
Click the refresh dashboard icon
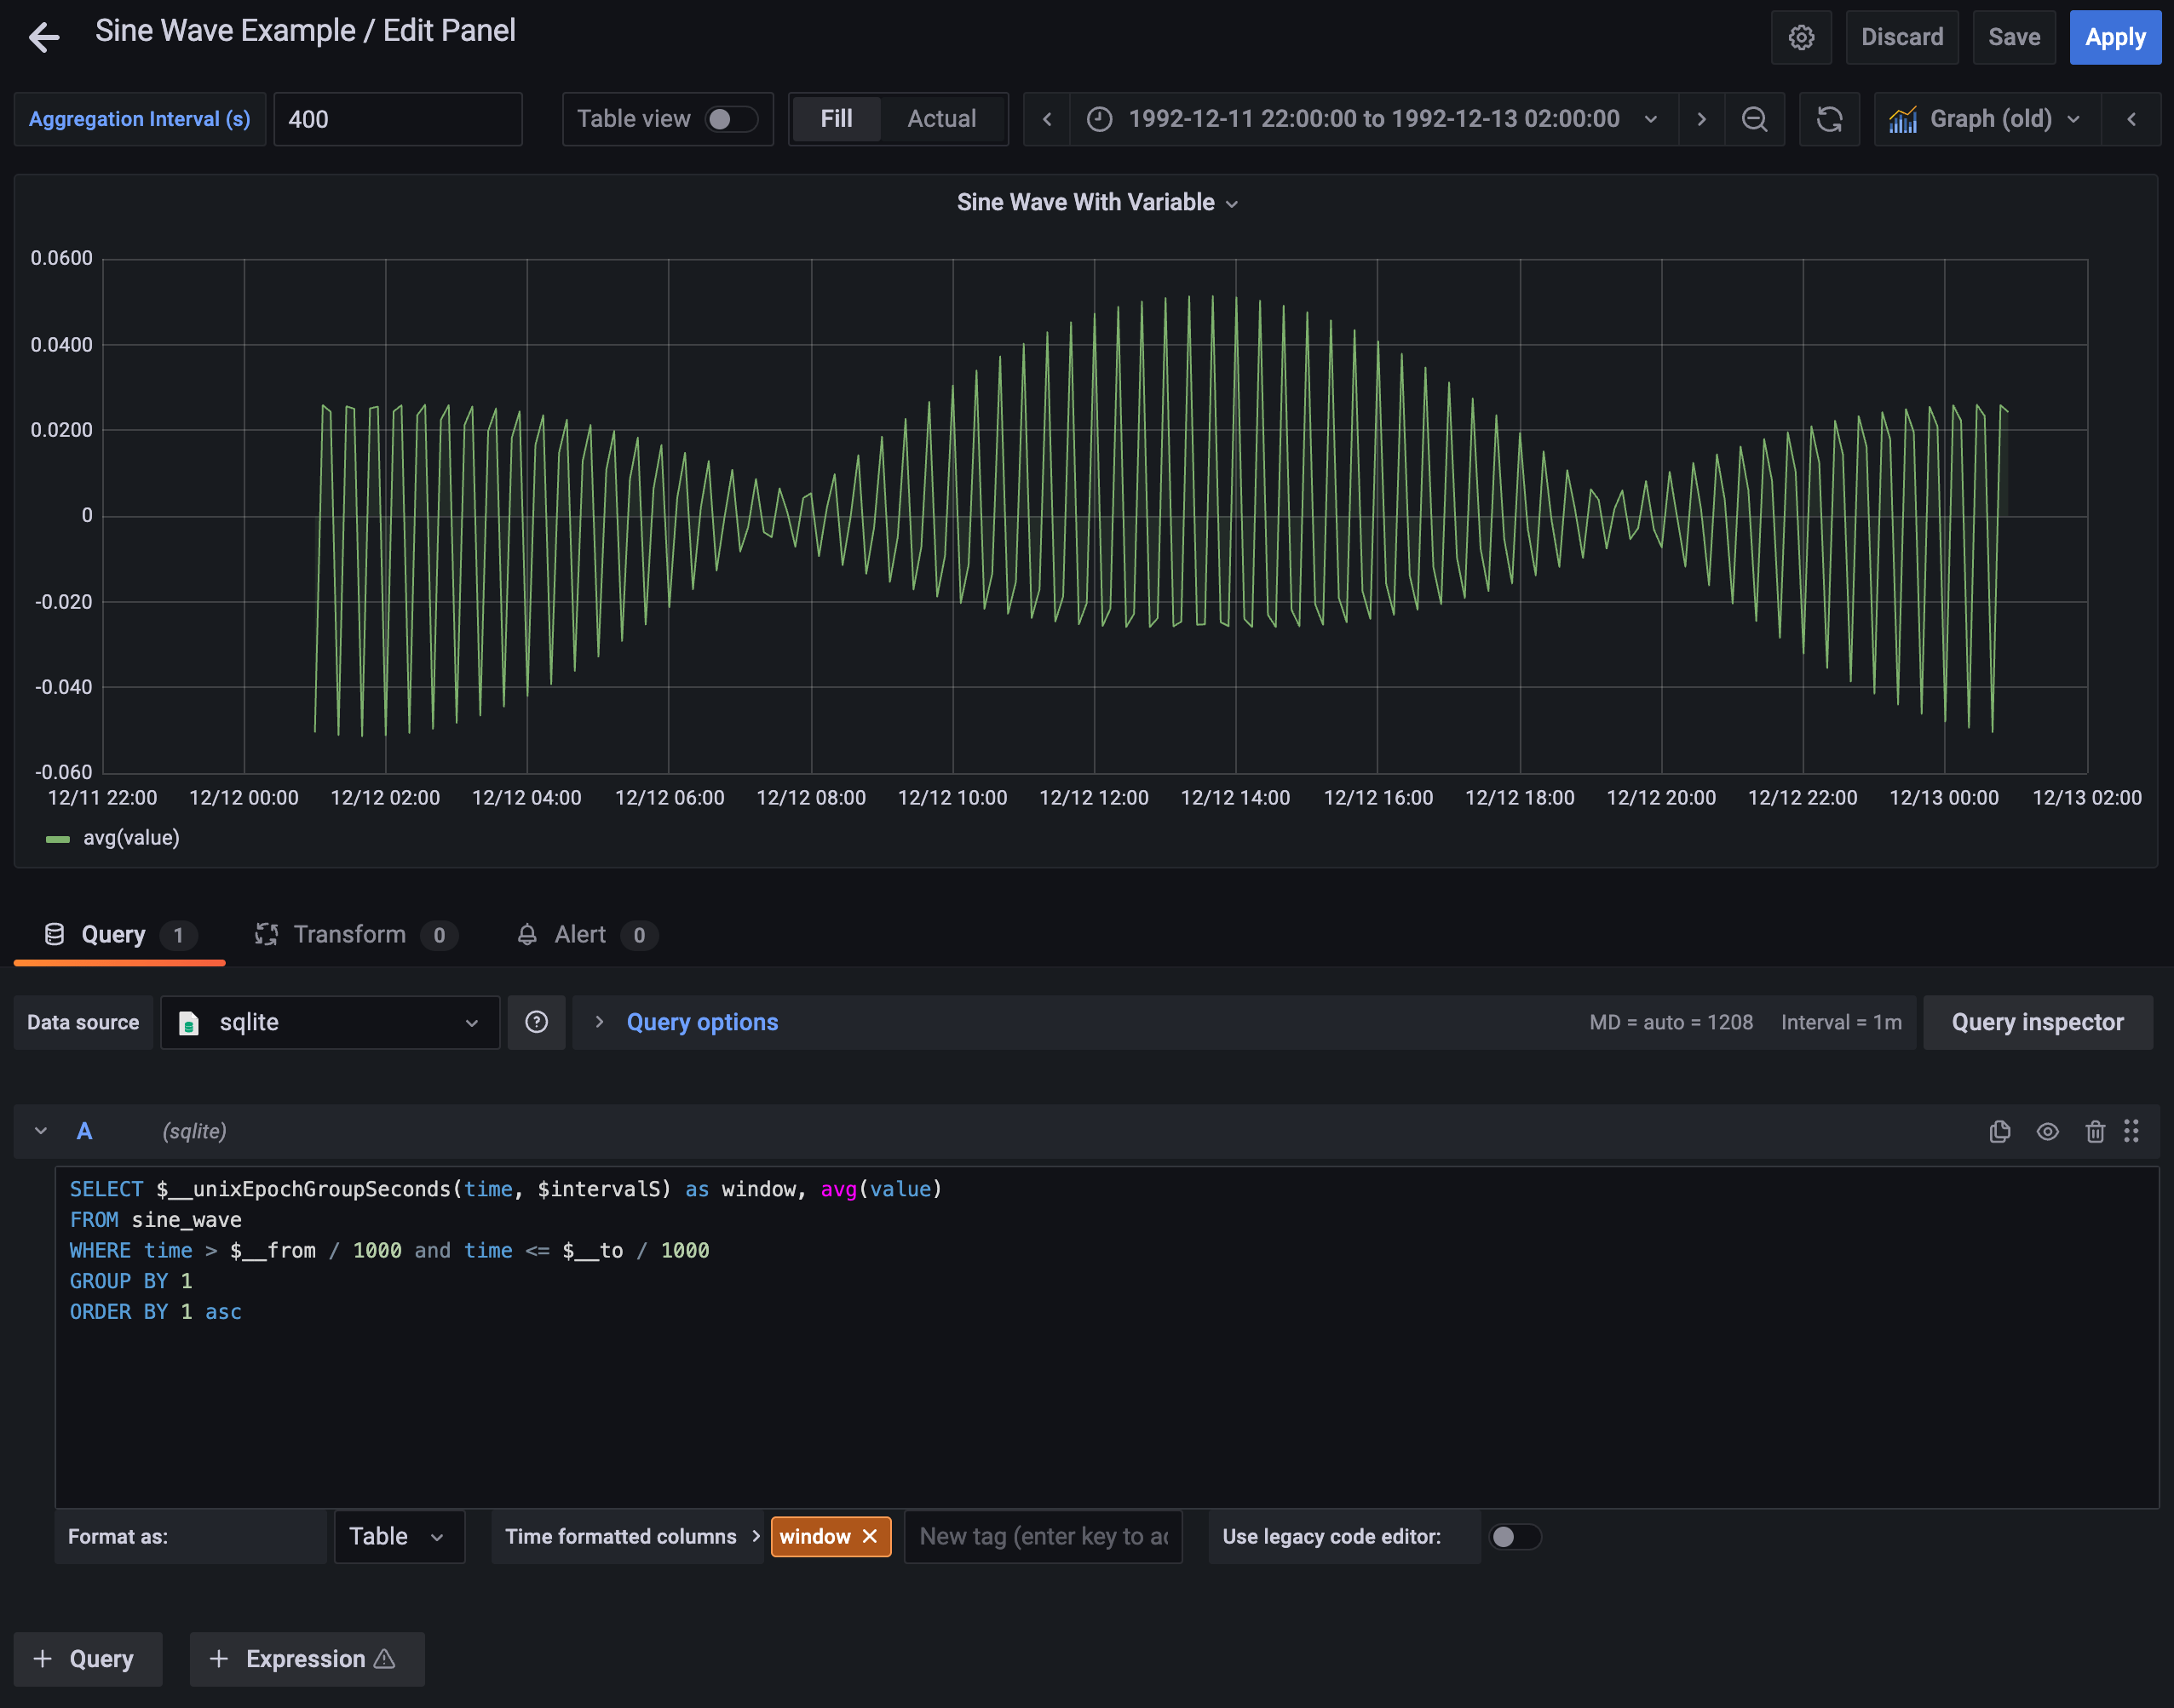tap(1829, 119)
